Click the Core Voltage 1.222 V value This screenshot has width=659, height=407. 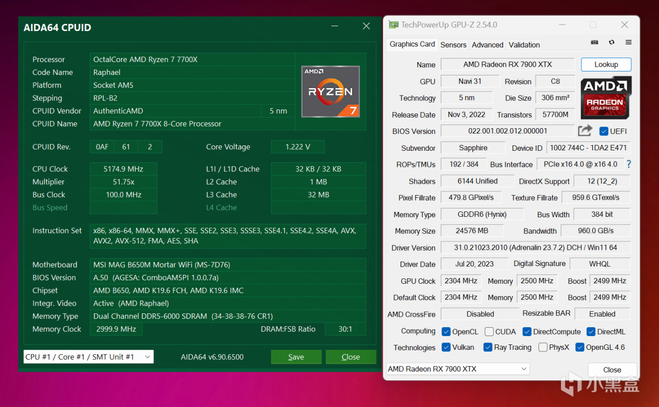[298, 147]
